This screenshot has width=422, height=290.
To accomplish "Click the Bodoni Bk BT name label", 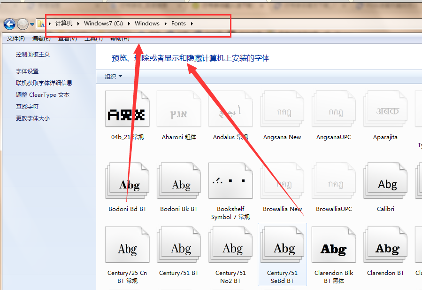I will pyautogui.click(x=179, y=209).
